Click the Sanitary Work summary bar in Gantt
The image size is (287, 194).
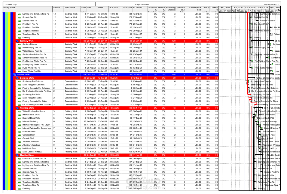(262, 41)
